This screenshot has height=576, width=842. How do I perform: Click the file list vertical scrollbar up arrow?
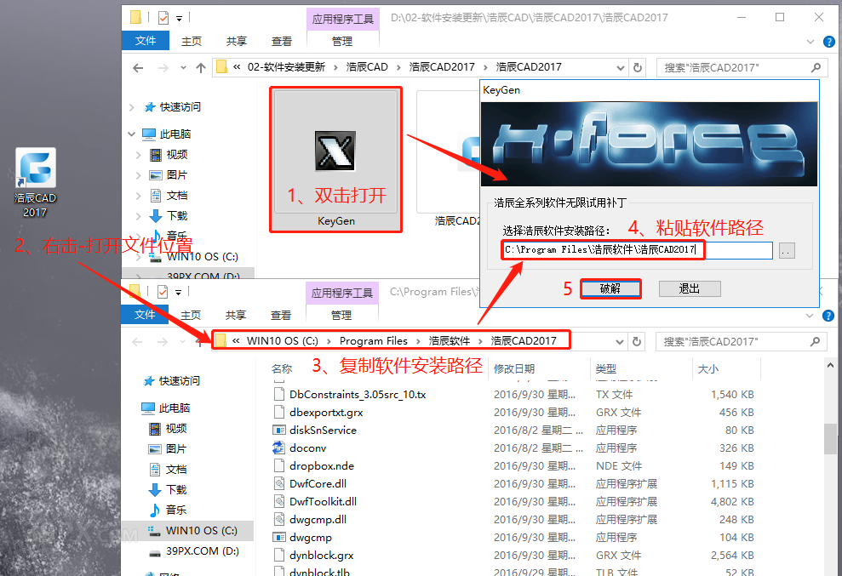point(830,366)
